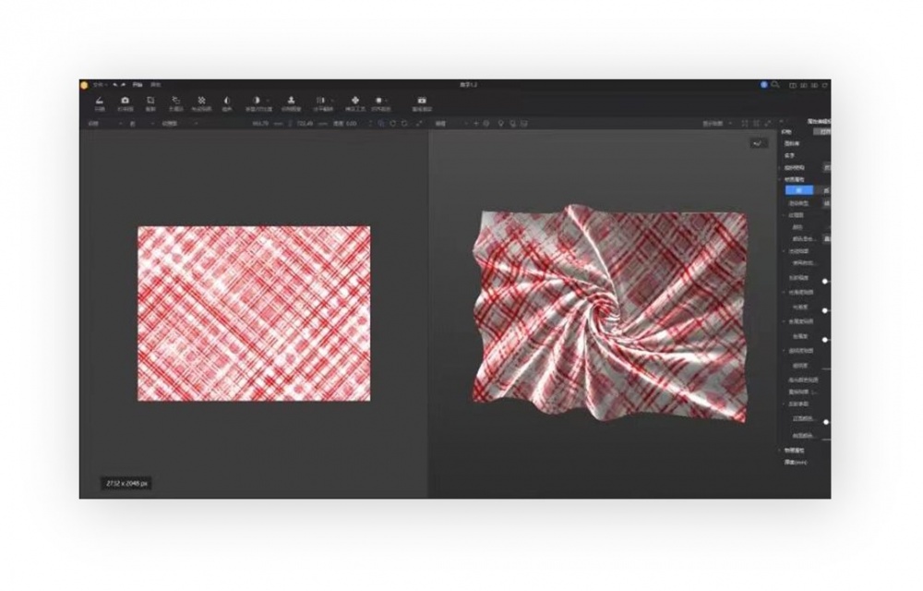Select the stamp tool icon
The height and width of the screenshot is (591, 923).
[291, 100]
